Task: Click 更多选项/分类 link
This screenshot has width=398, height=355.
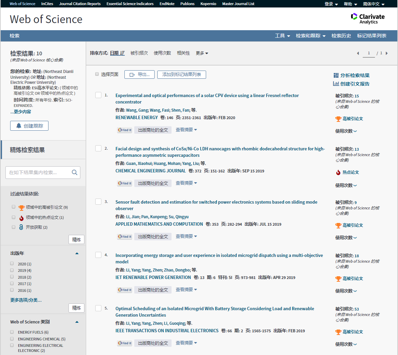Action: tap(26, 300)
